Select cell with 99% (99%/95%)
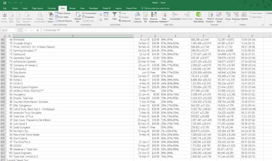Viewport: 272px width, 161px height. point(176,80)
